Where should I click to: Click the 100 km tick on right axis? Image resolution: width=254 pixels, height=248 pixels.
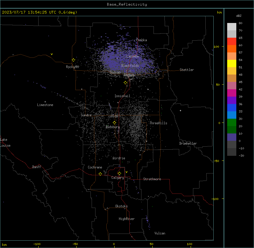coord(216,47)
